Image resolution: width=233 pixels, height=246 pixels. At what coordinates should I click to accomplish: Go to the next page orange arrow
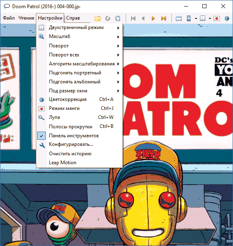153,18
